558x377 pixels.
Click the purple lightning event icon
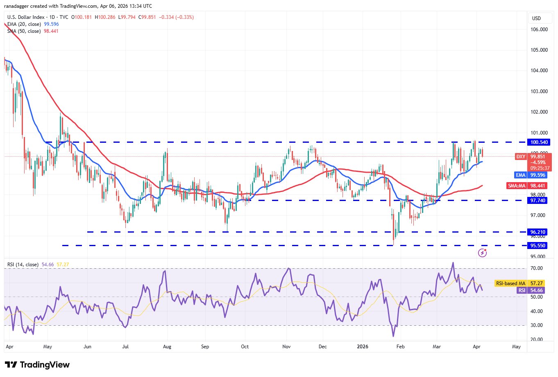pyautogui.click(x=482, y=253)
